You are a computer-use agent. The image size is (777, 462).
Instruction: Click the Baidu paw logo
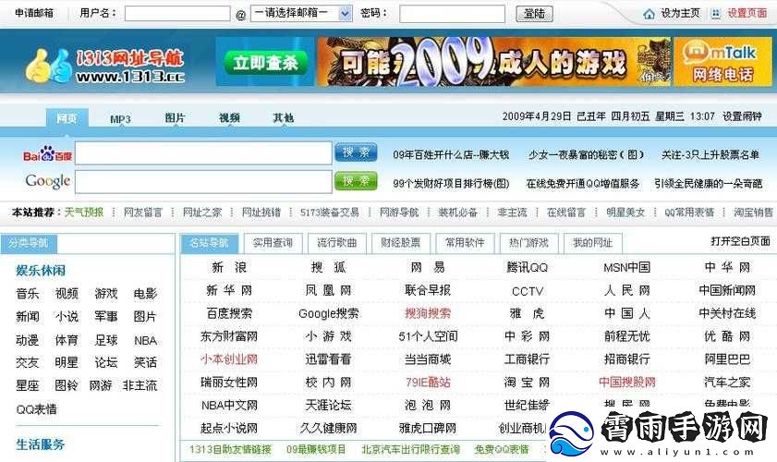pyautogui.click(x=47, y=154)
